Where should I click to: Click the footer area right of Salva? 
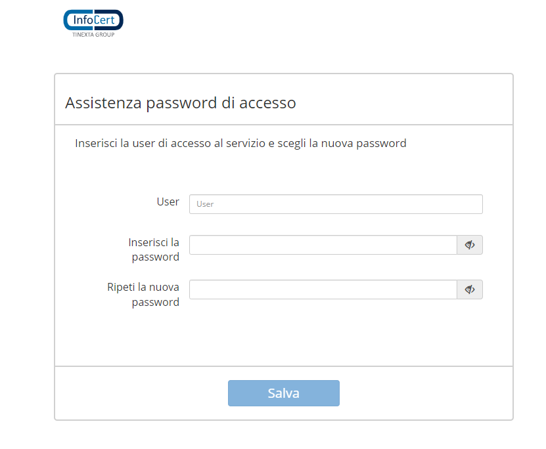pos(426,393)
